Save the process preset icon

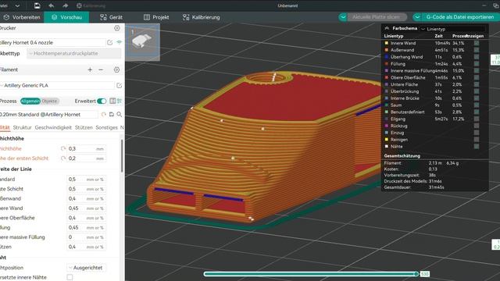(112, 115)
